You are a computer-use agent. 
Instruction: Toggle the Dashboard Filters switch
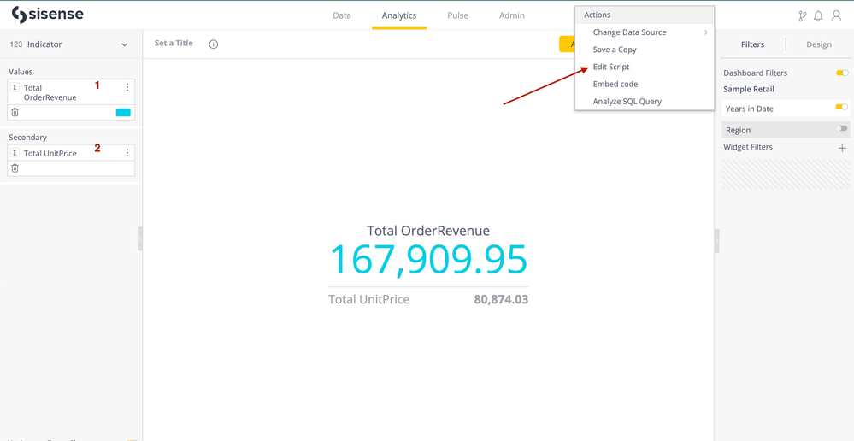[841, 73]
